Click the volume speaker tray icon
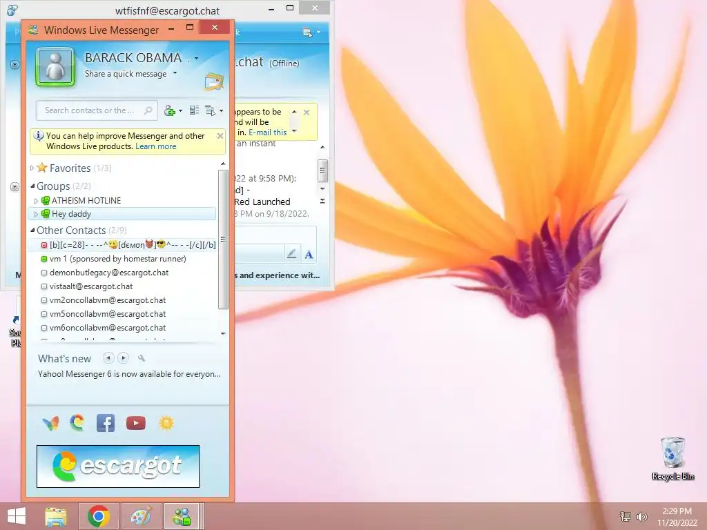Viewport: 707px width, 530px height. [641, 516]
